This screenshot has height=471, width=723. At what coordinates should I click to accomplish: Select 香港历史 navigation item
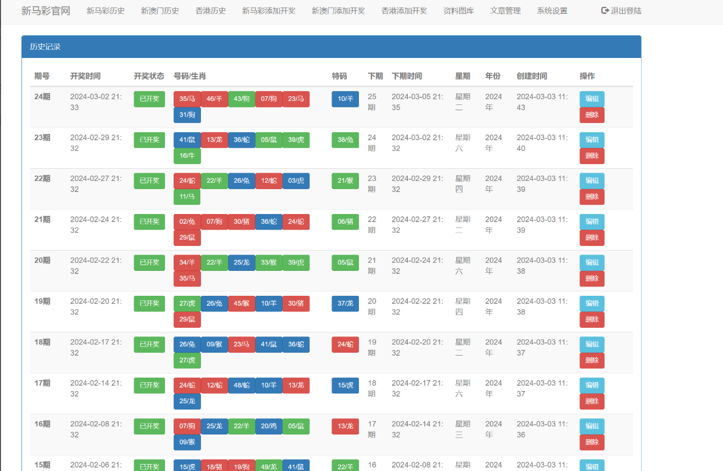point(211,10)
